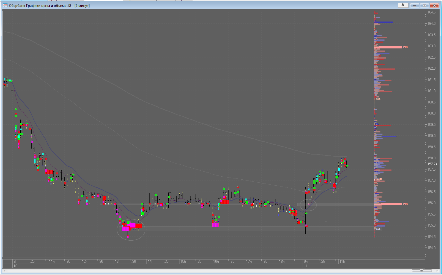Click the 12h time axis label
442x275 pixels.
85,262
